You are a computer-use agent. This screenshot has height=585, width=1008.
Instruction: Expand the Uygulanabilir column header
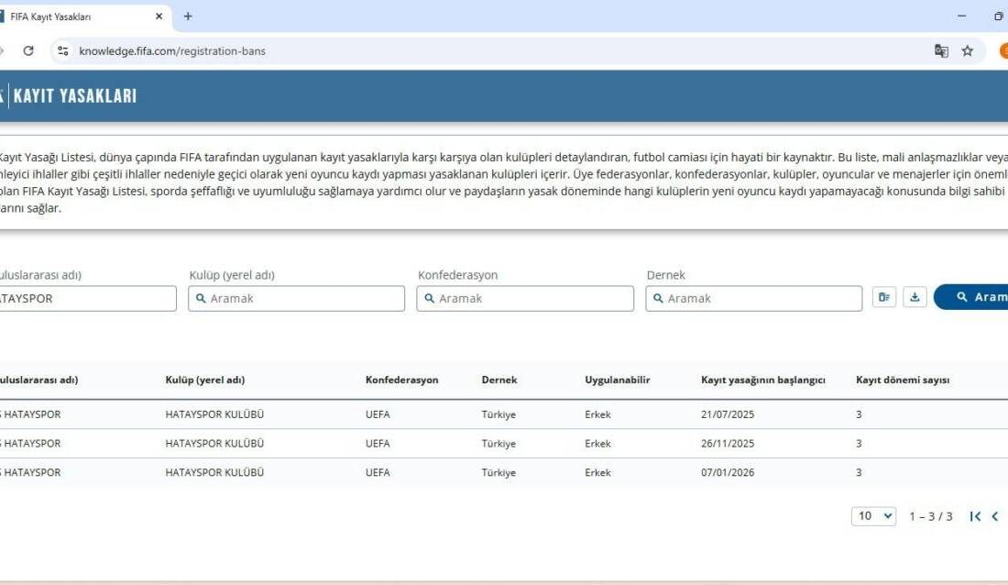tap(617, 380)
